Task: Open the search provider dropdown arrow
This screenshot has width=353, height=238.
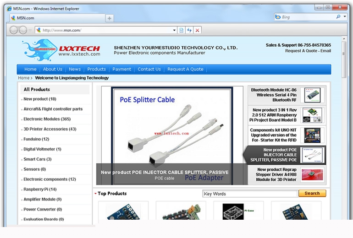Action: (x=345, y=16)
